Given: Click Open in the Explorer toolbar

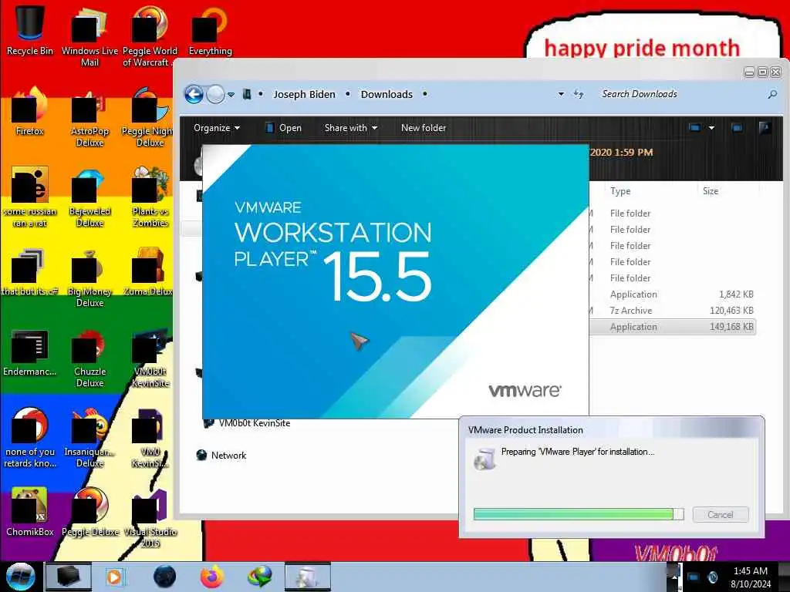Looking at the screenshot, I should (x=284, y=128).
